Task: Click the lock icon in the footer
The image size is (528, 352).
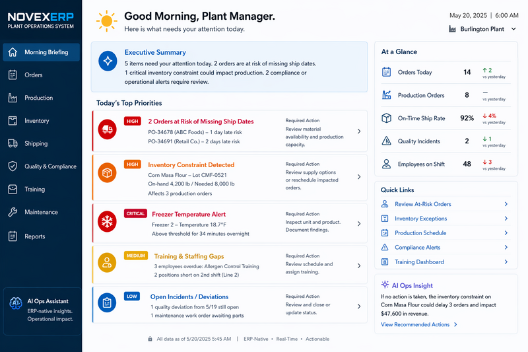Action: pos(150,339)
